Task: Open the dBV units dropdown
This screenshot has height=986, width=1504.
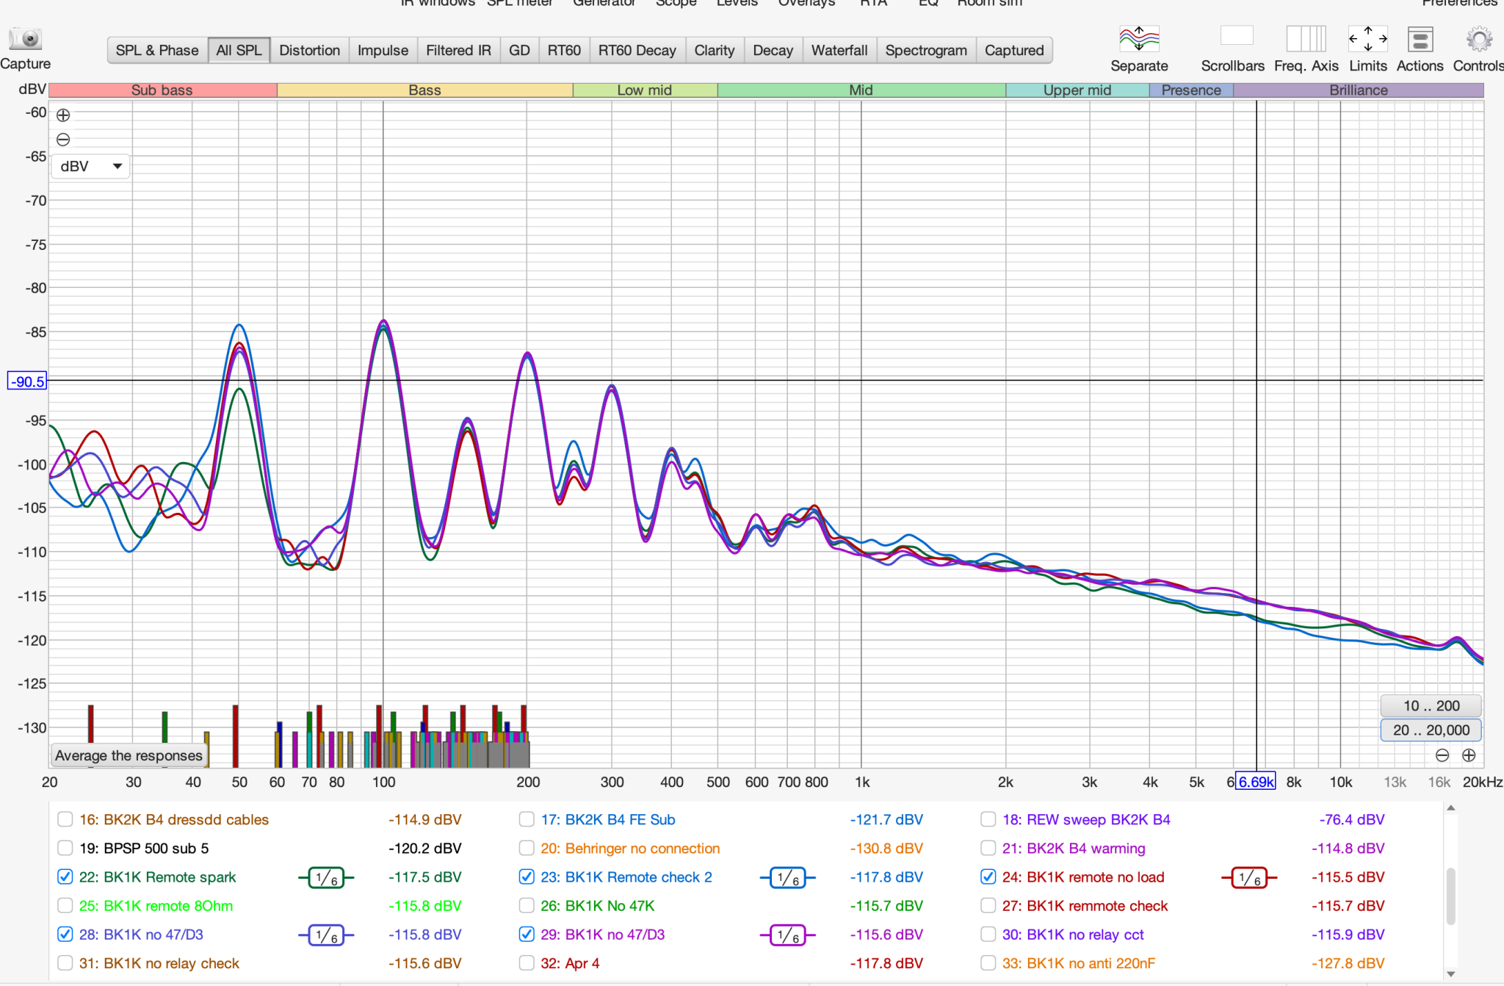Action: (91, 166)
